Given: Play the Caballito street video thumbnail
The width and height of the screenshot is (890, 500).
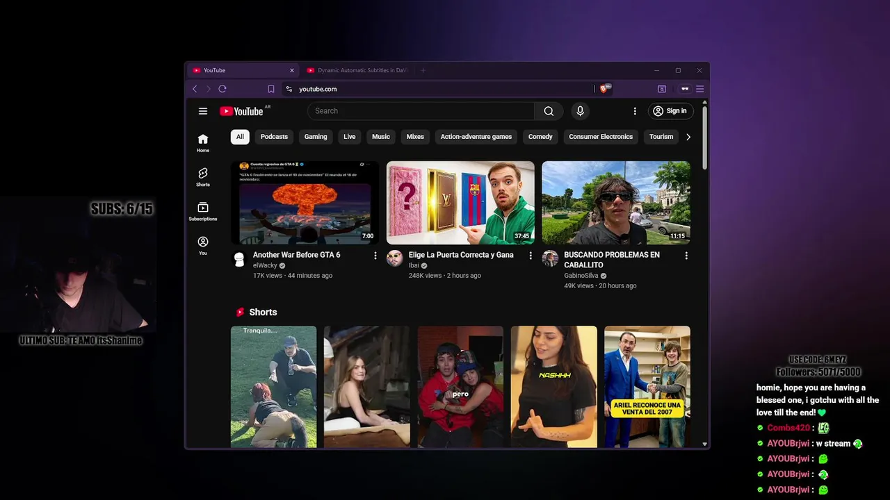Looking at the screenshot, I should [616, 203].
